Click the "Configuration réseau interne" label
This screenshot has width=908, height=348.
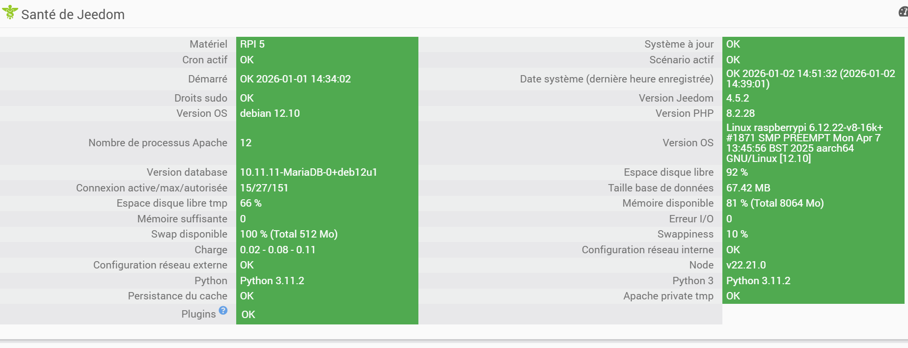coord(647,250)
